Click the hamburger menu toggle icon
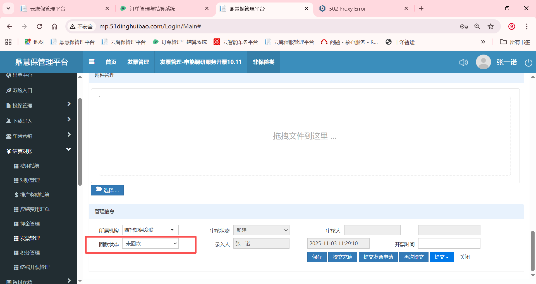 point(92,62)
